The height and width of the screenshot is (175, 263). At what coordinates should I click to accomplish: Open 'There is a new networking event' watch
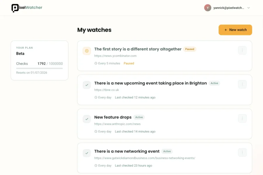[127, 151]
